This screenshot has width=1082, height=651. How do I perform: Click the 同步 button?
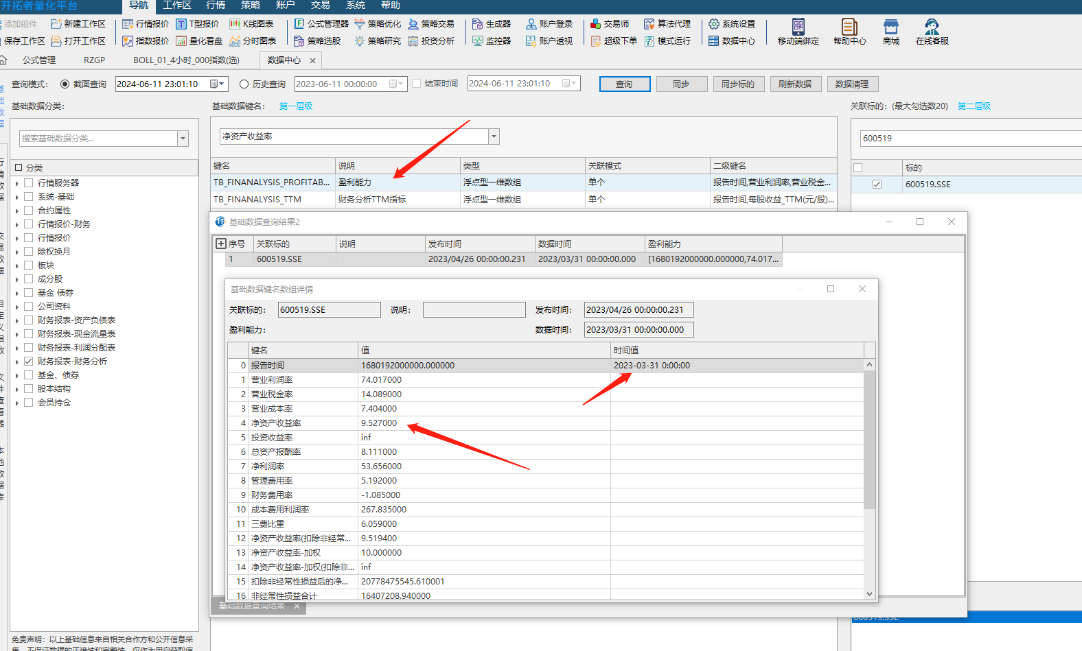pos(681,84)
